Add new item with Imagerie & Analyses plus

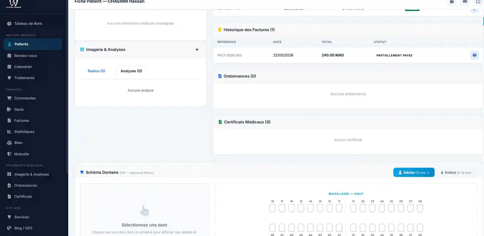pos(197,50)
